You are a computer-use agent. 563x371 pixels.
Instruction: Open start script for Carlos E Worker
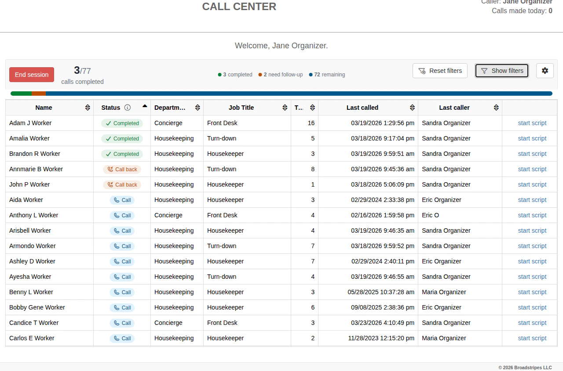point(532,338)
